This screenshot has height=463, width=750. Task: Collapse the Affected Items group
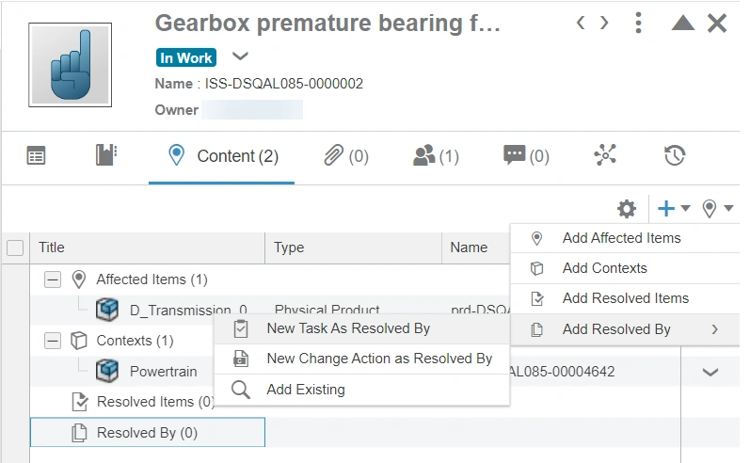[x=53, y=279]
